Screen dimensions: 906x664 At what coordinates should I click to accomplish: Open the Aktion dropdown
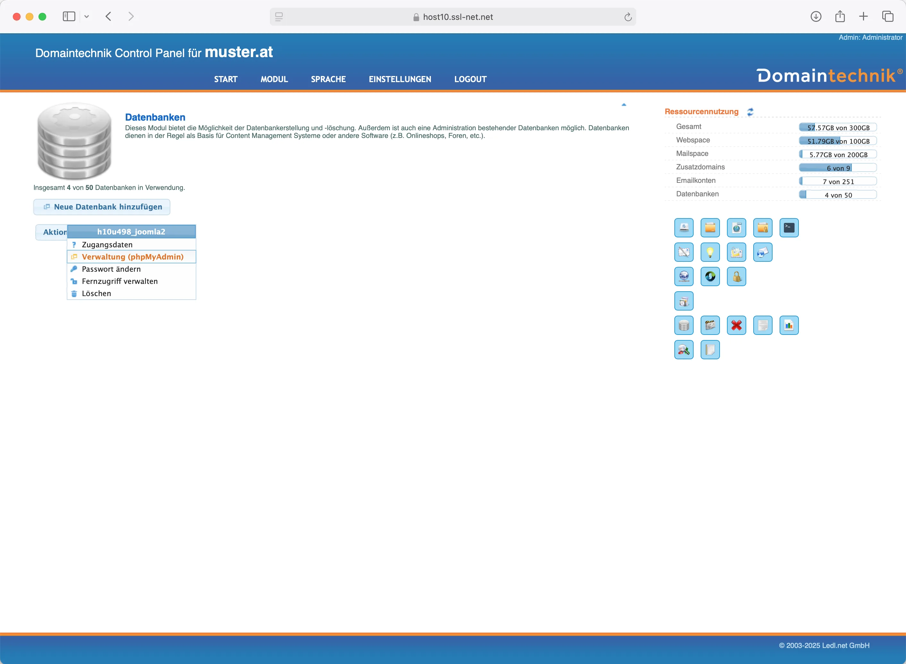(55, 232)
